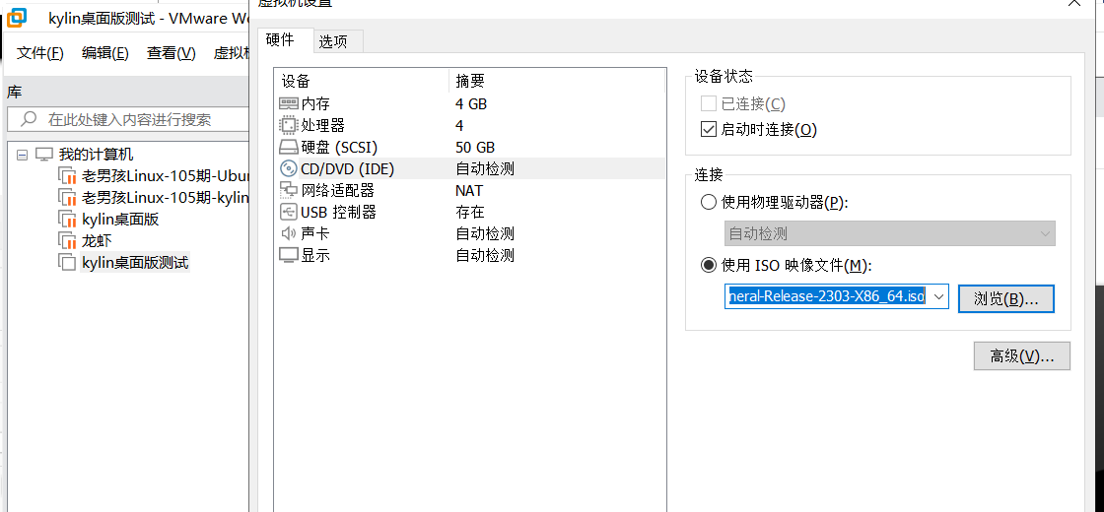Toggle the 已连接(C) checkbox
The width and height of the screenshot is (1104, 512).
click(709, 104)
